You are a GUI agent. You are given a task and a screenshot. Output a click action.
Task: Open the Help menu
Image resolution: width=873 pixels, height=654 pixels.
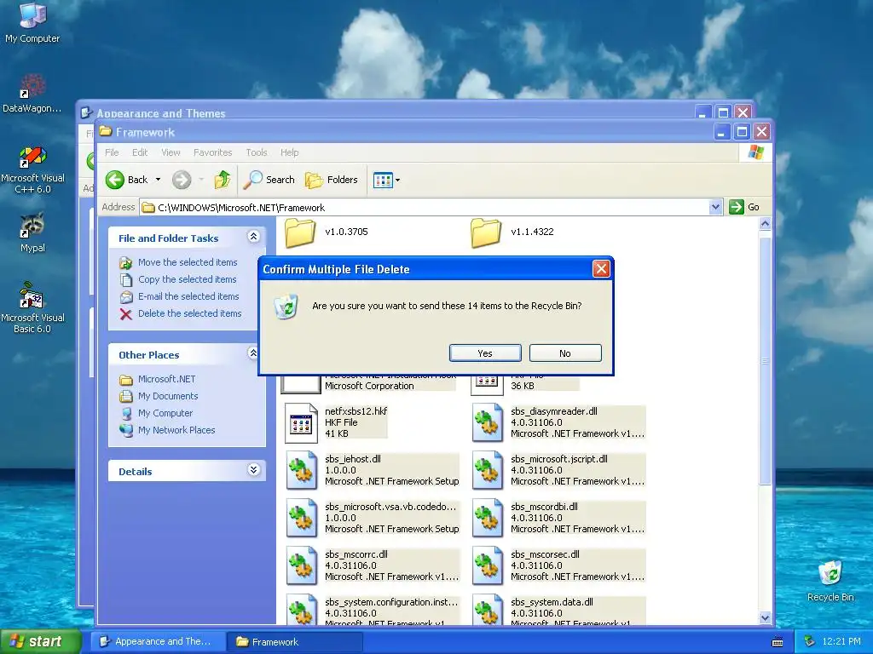[x=290, y=152]
